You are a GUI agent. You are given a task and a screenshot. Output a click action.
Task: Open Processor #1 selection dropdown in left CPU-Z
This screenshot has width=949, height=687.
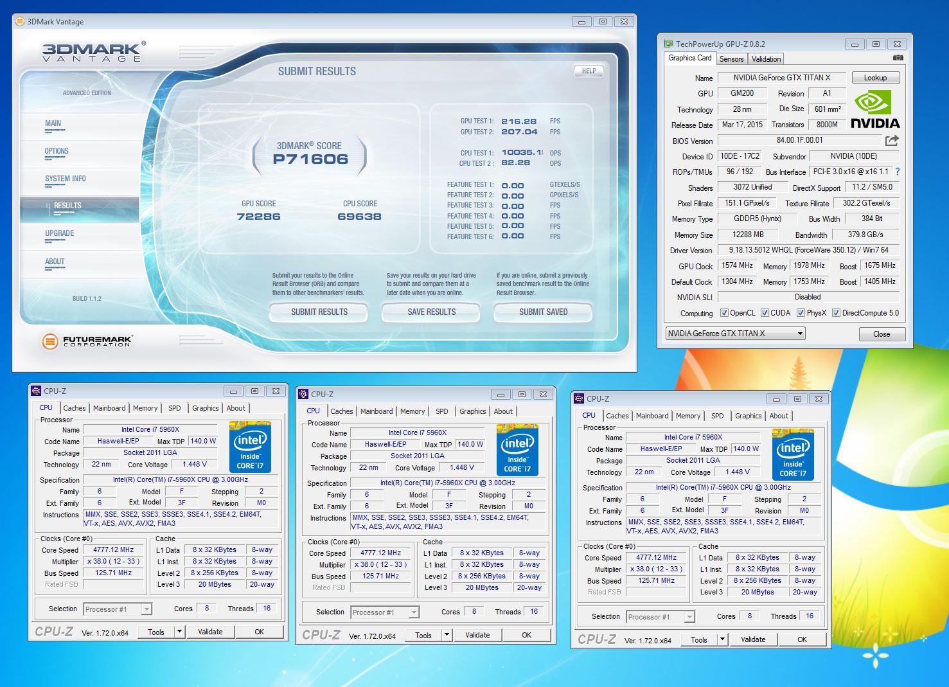[118, 609]
